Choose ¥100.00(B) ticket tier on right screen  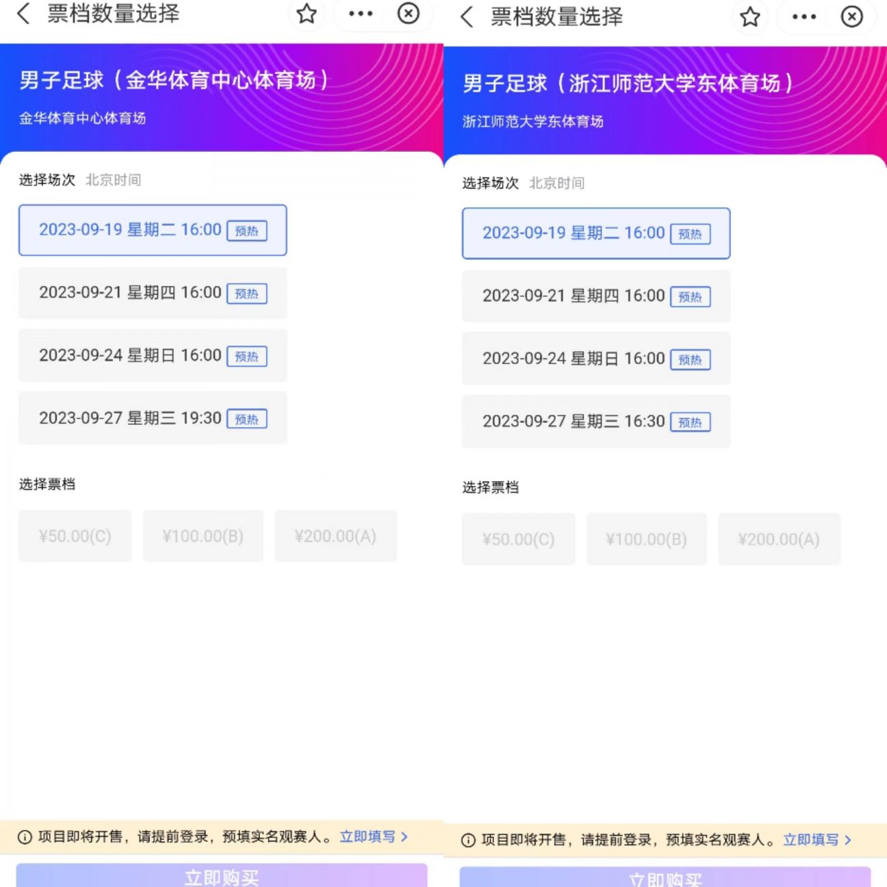647,539
